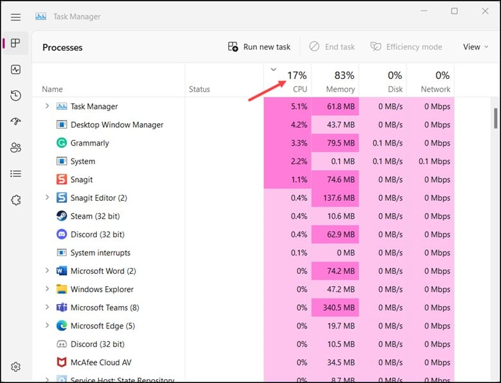Screen dimensions: 501x383
Task: Open the Users page icon
Action: [x=16, y=148]
